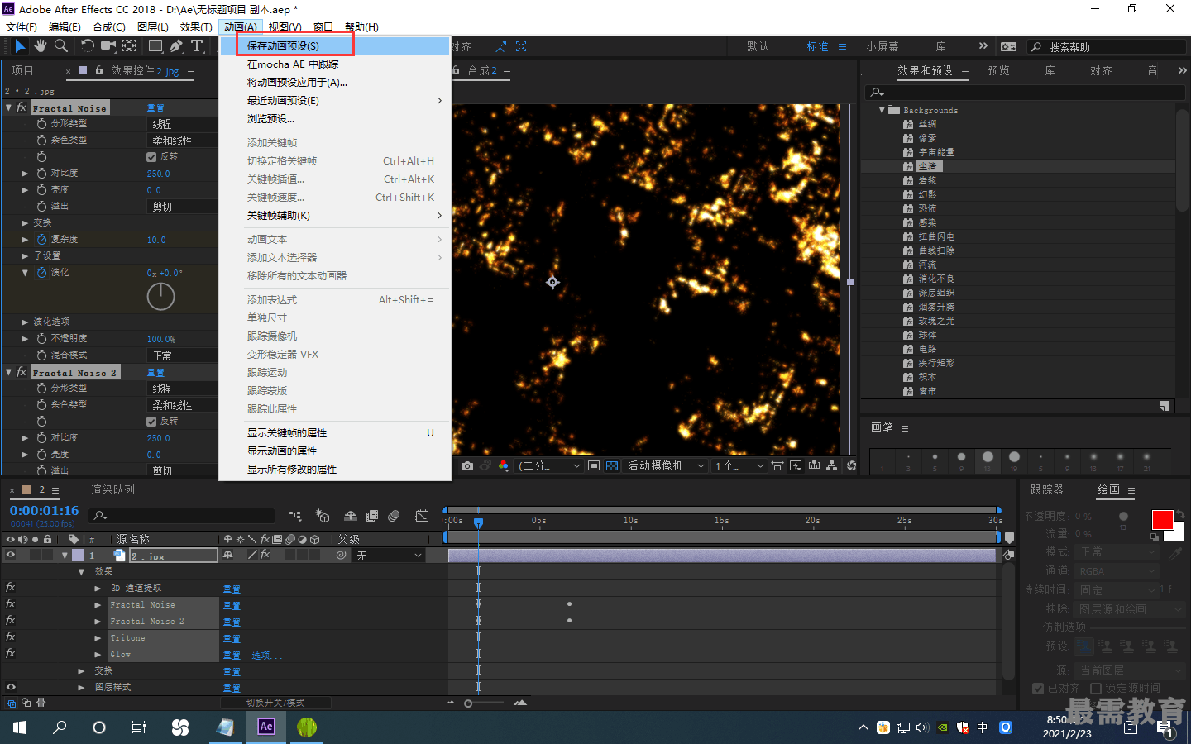This screenshot has width=1191, height=744.
Task: Select the 标准 workspace
Action: point(818,46)
